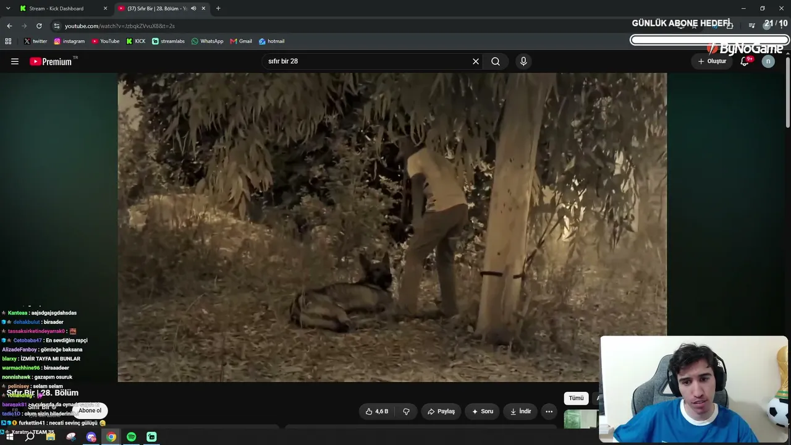This screenshot has width=791, height=445.
Task: Mute the YouTube tab audio icon
Action: tap(193, 9)
